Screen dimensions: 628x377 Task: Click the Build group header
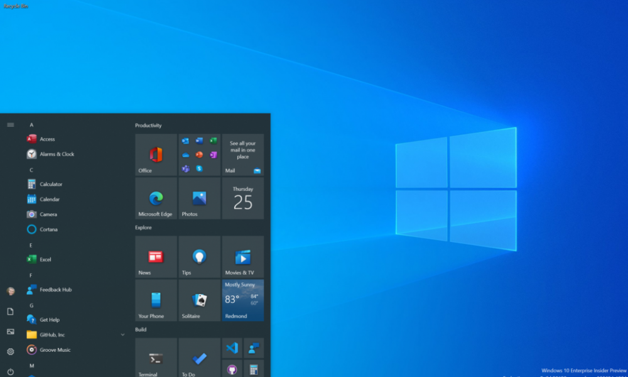tap(141, 329)
